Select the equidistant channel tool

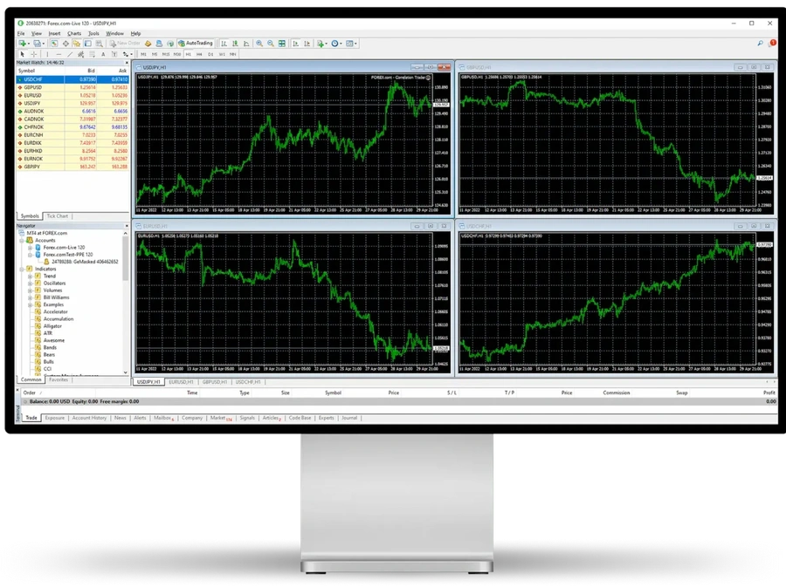(x=80, y=54)
